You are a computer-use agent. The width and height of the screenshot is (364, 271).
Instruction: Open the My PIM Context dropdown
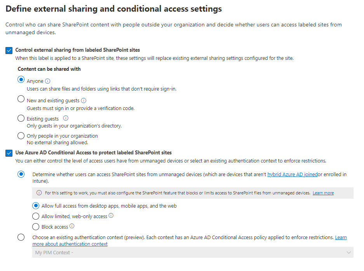pyautogui.click(x=193, y=253)
